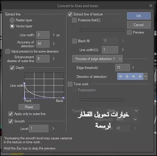Select up arrow in Direction of detection
Image resolution: width=157 pixels, height=156 pixels.
tap(127, 76)
